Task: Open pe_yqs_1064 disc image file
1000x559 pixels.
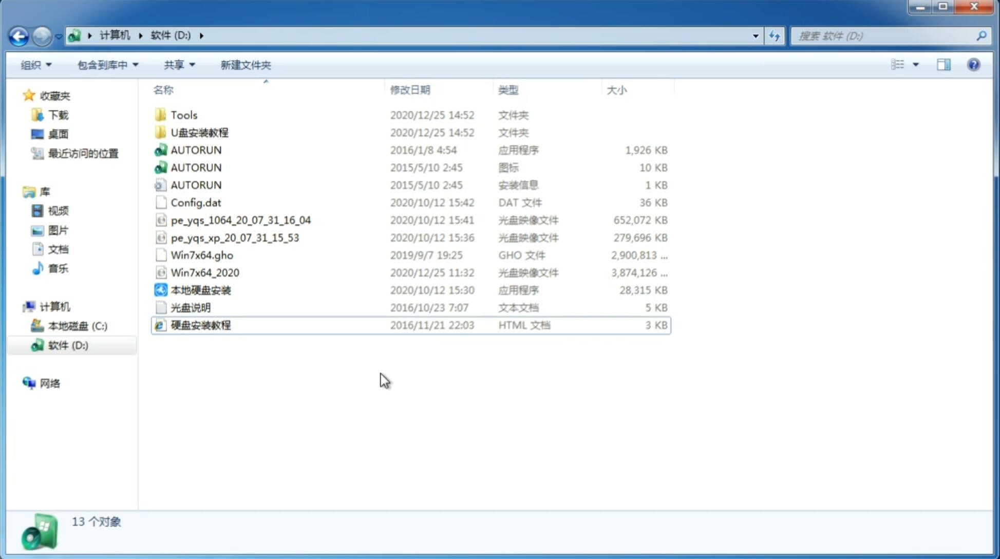Action: tap(241, 220)
